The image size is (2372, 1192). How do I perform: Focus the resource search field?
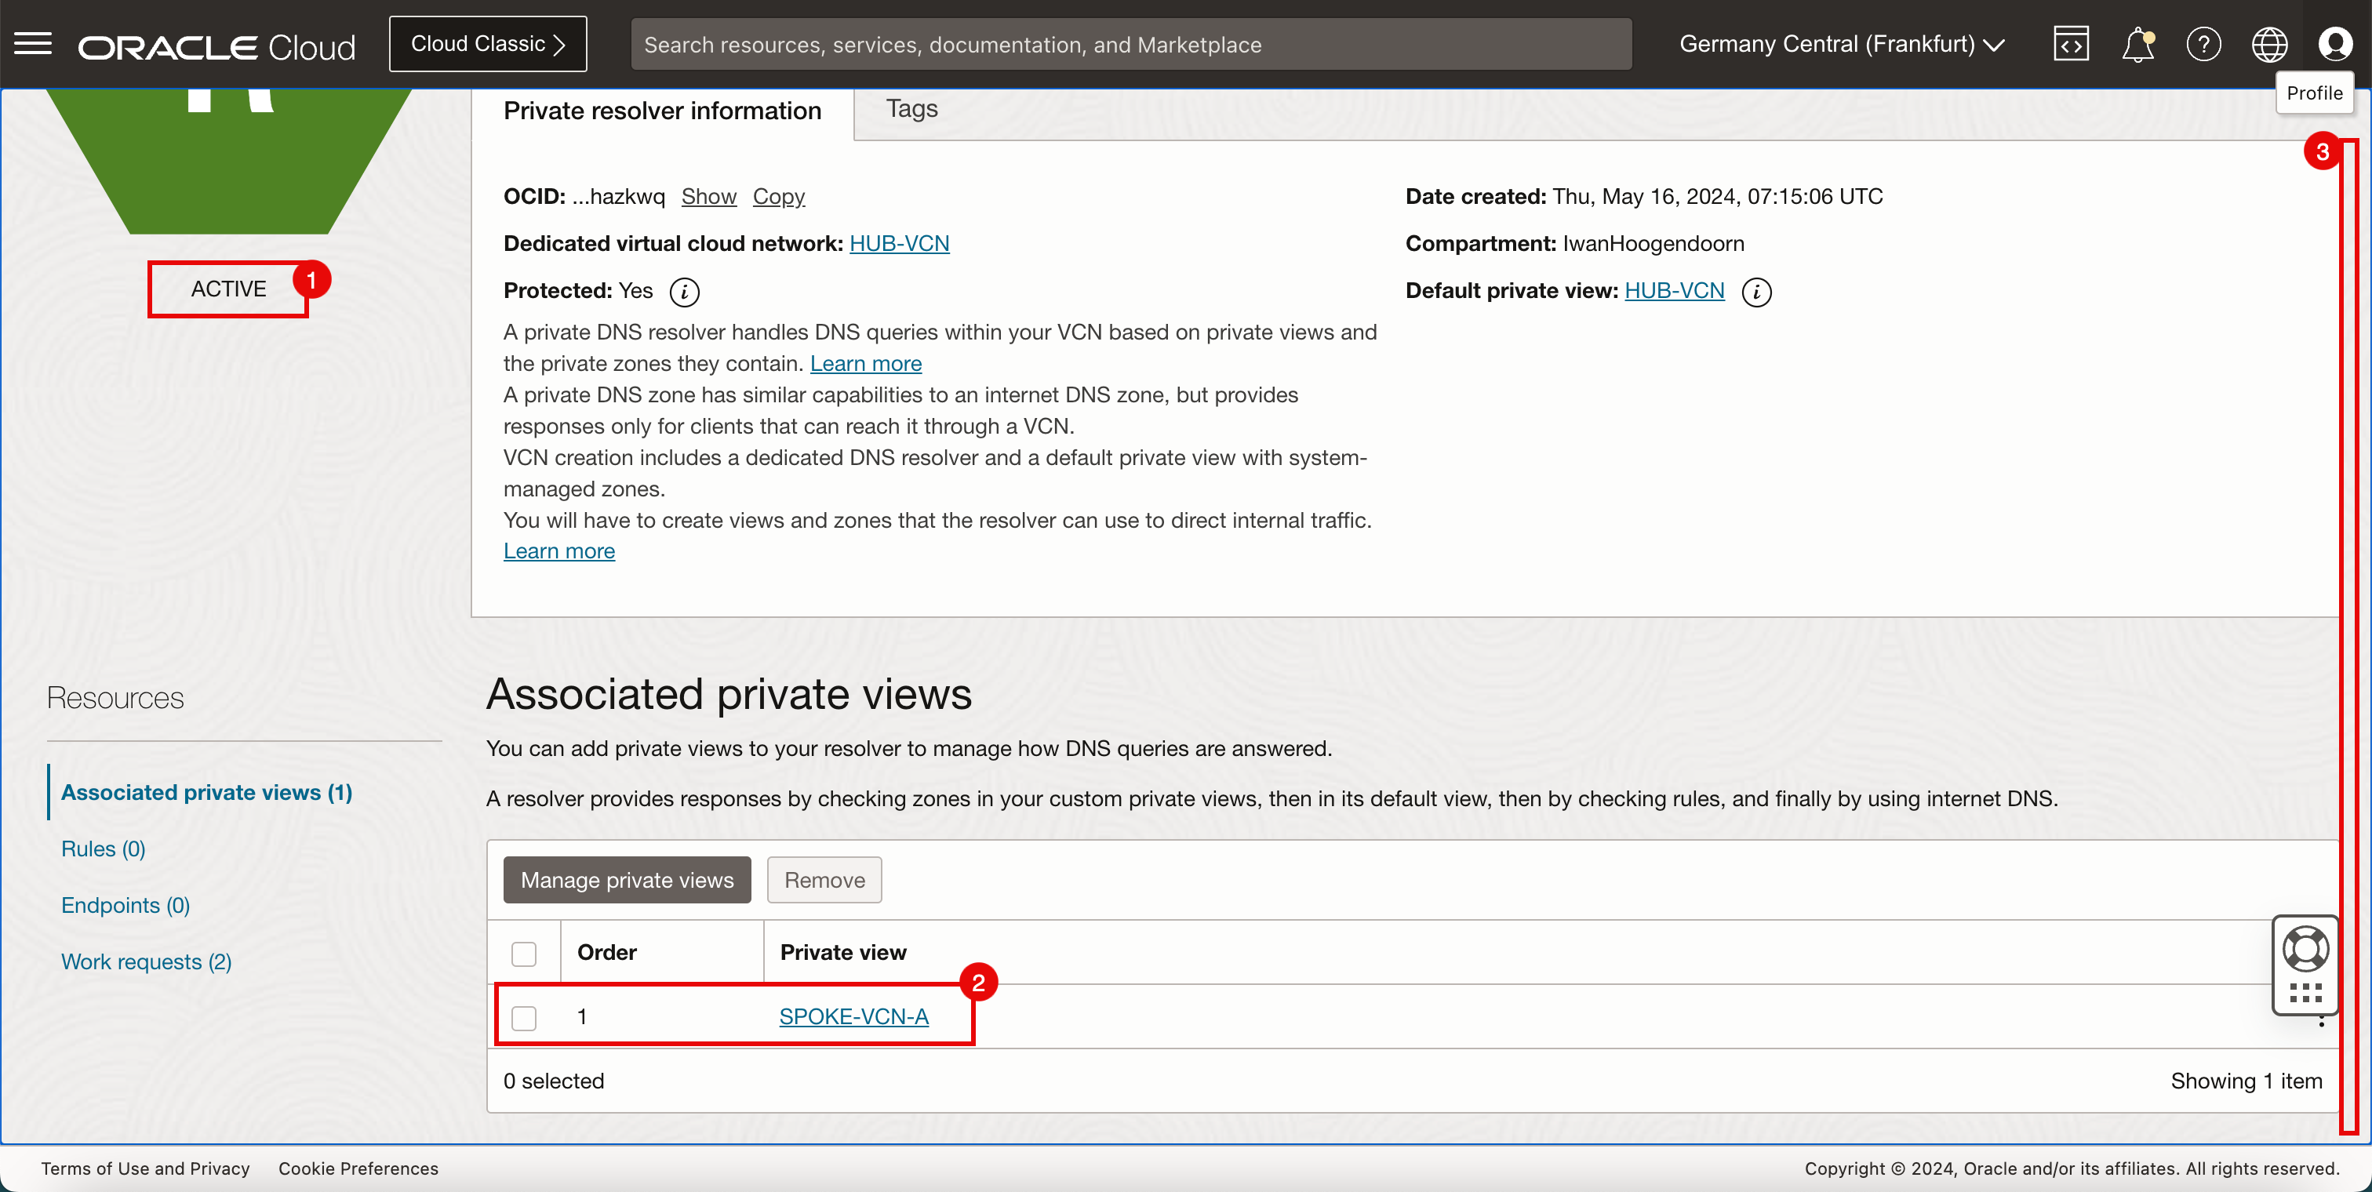click(x=1131, y=44)
